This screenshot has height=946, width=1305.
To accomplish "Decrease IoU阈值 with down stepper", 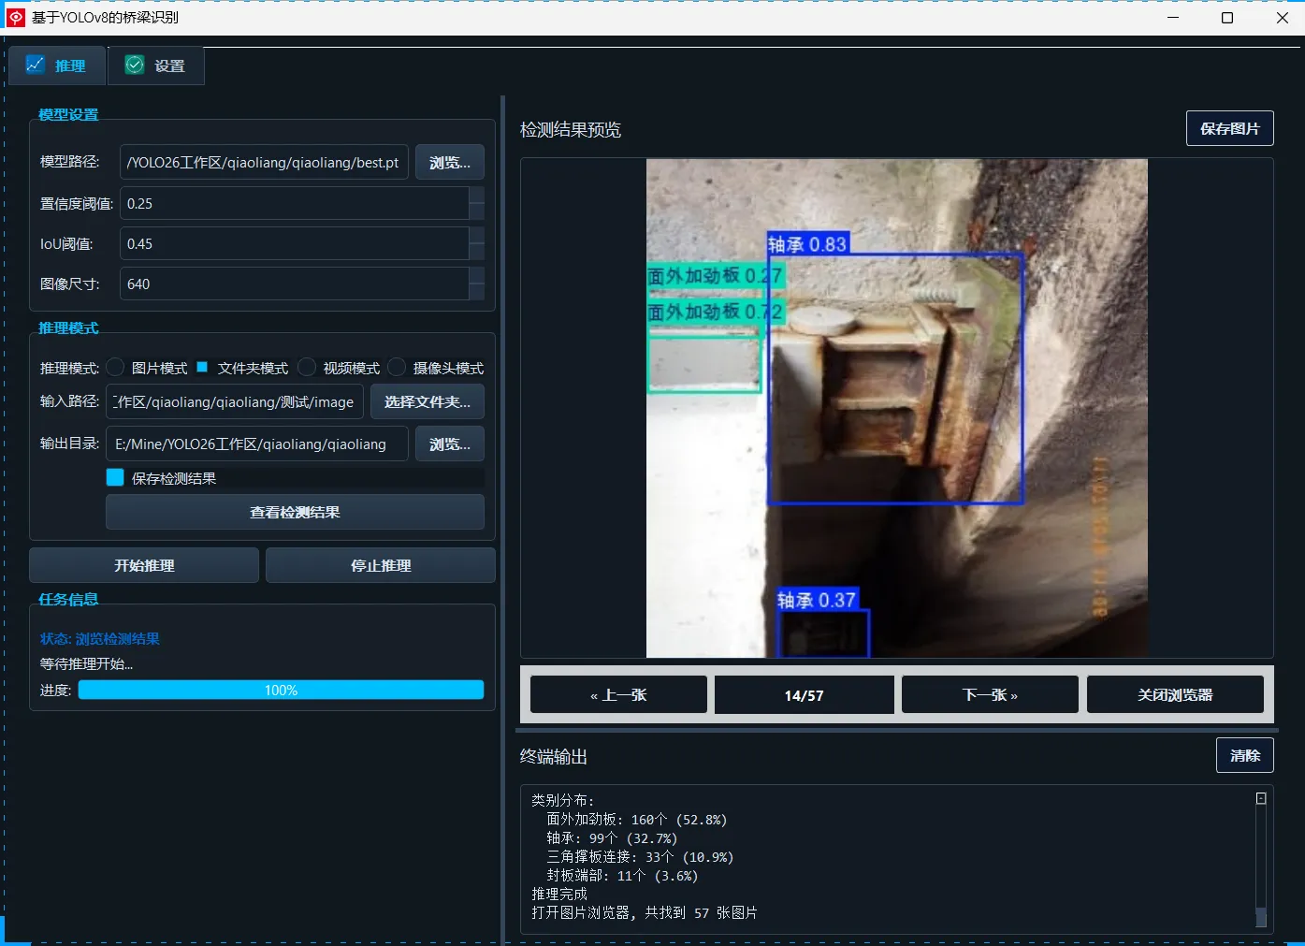I will (476, 252).
